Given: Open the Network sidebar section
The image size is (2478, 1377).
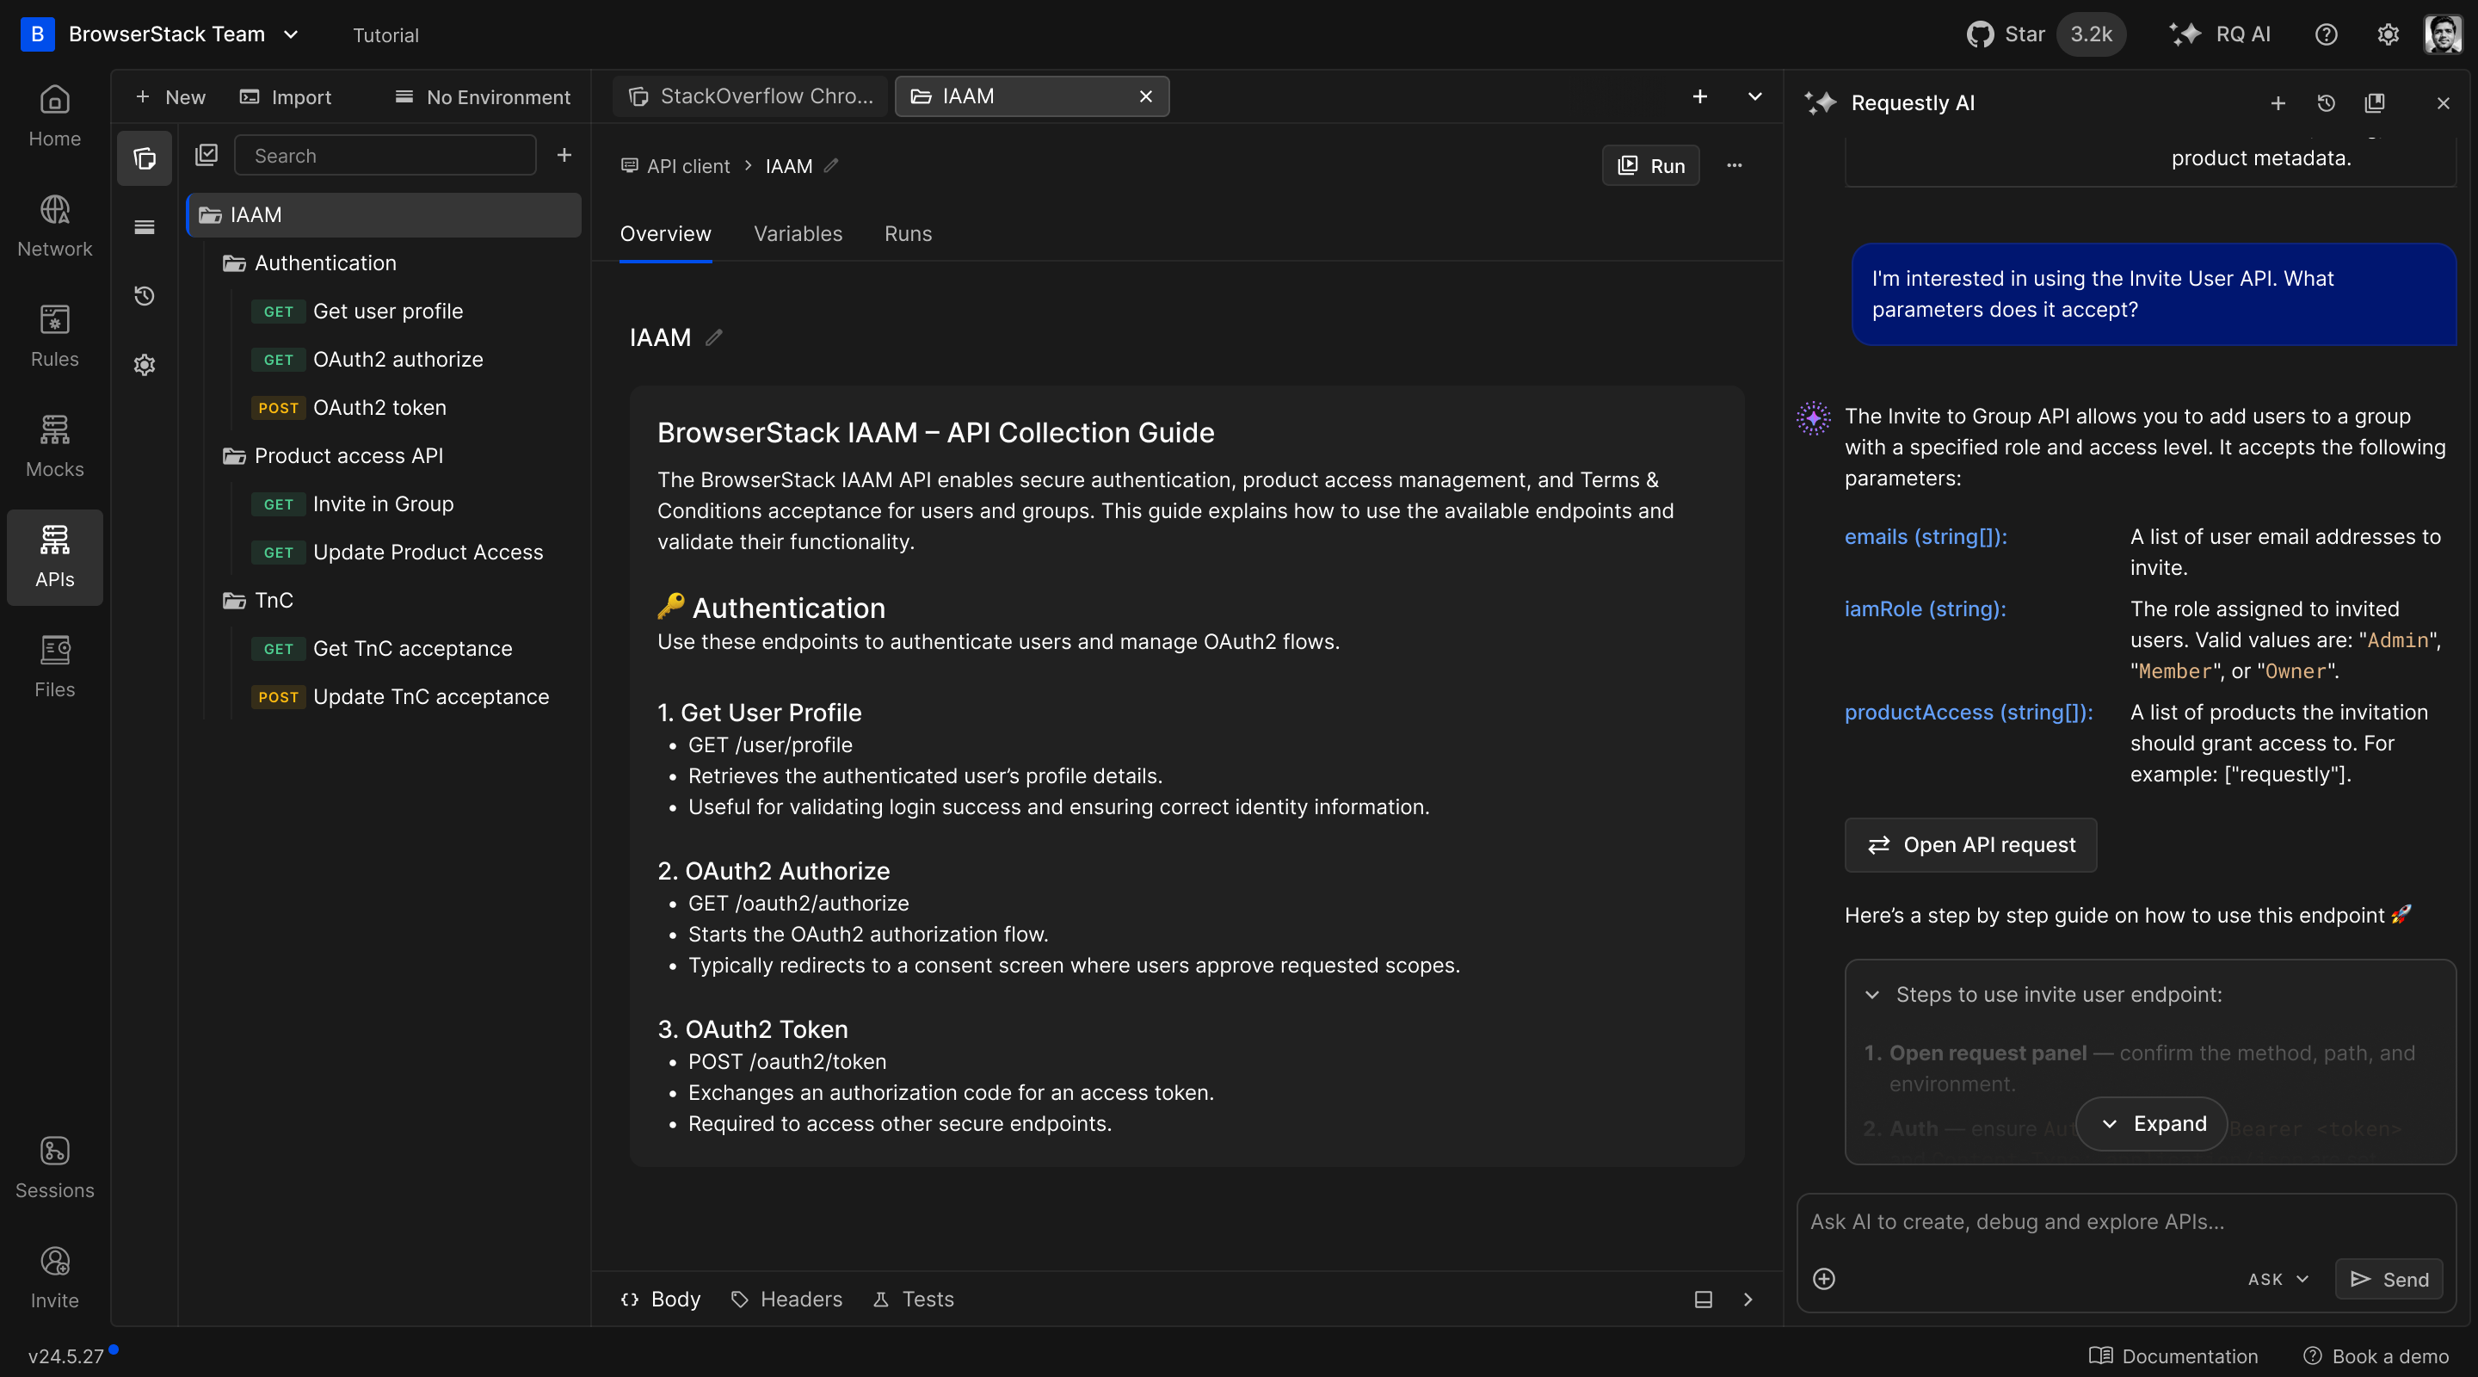Looking at the screenshot, I should [x=55, y=227].
